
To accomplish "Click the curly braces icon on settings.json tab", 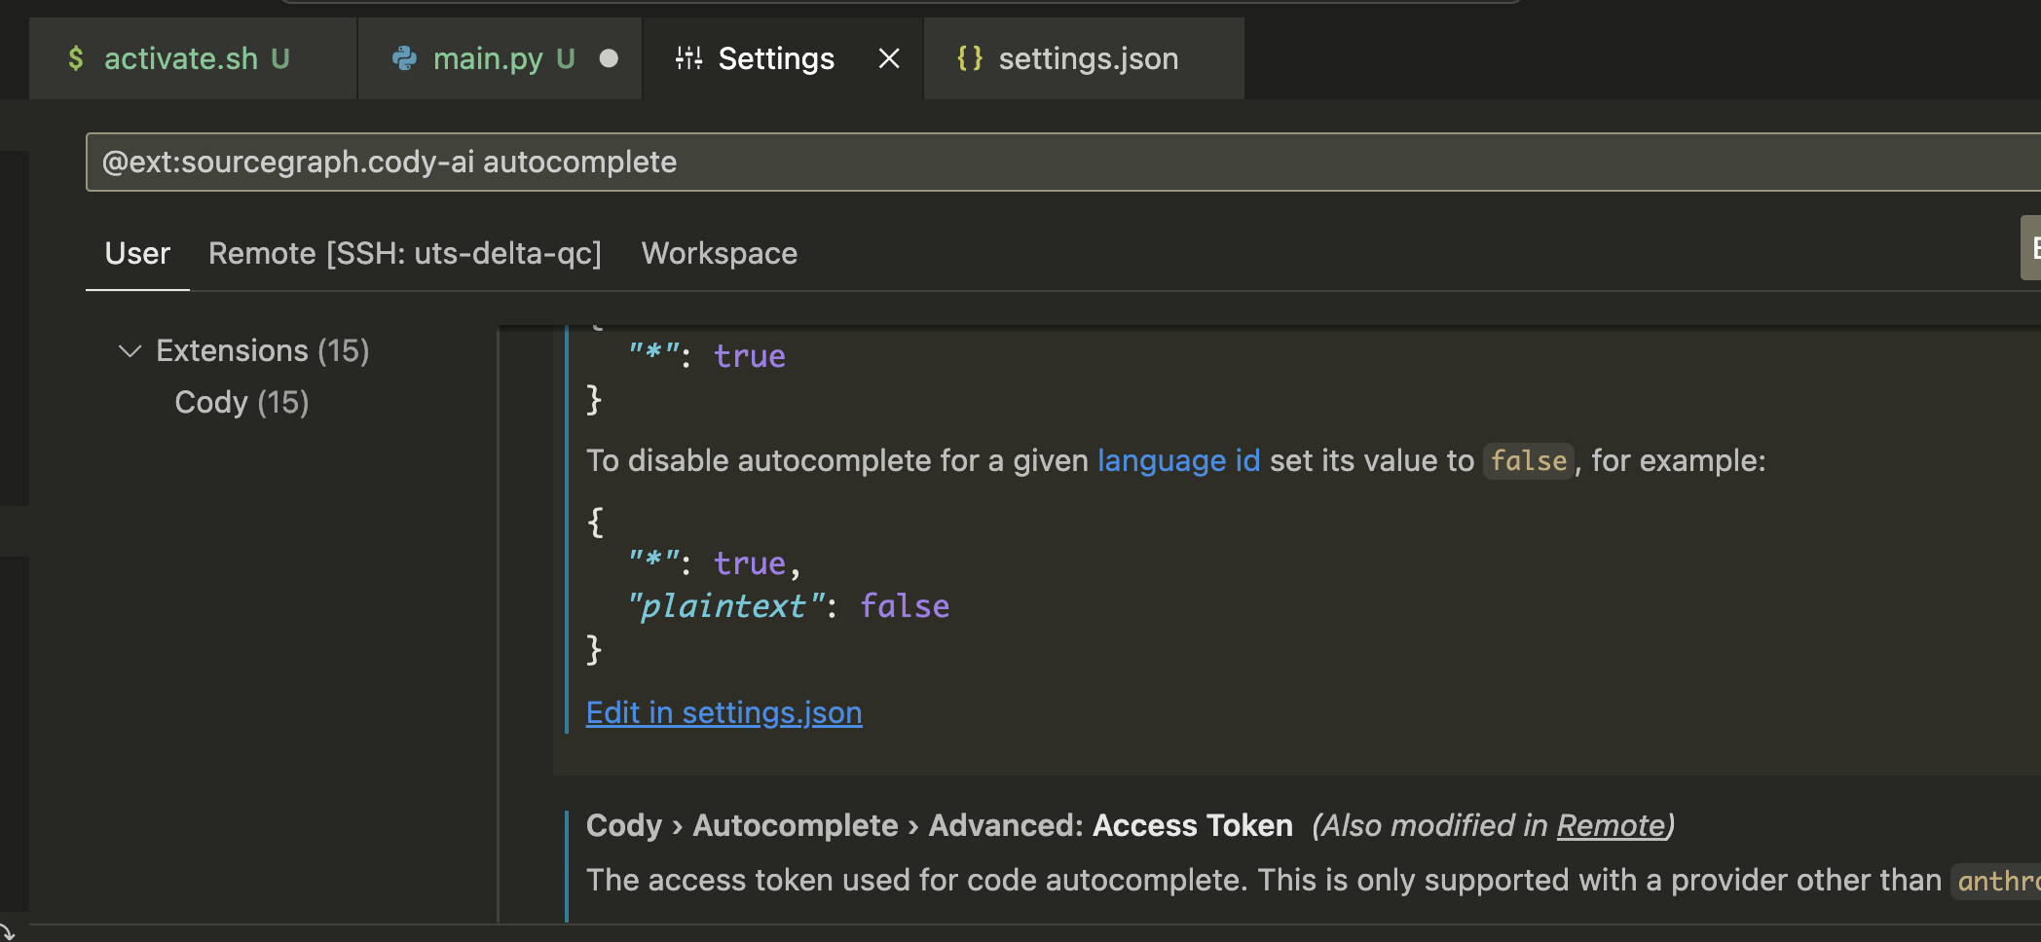I will click(970, 58).
